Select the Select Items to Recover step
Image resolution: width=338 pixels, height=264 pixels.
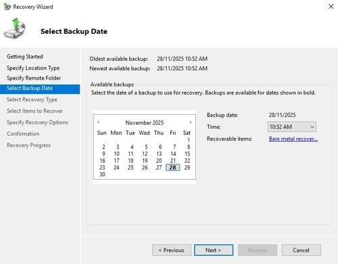click(34, 111)
